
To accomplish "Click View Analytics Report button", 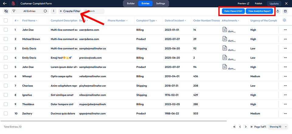I will 259,11.
